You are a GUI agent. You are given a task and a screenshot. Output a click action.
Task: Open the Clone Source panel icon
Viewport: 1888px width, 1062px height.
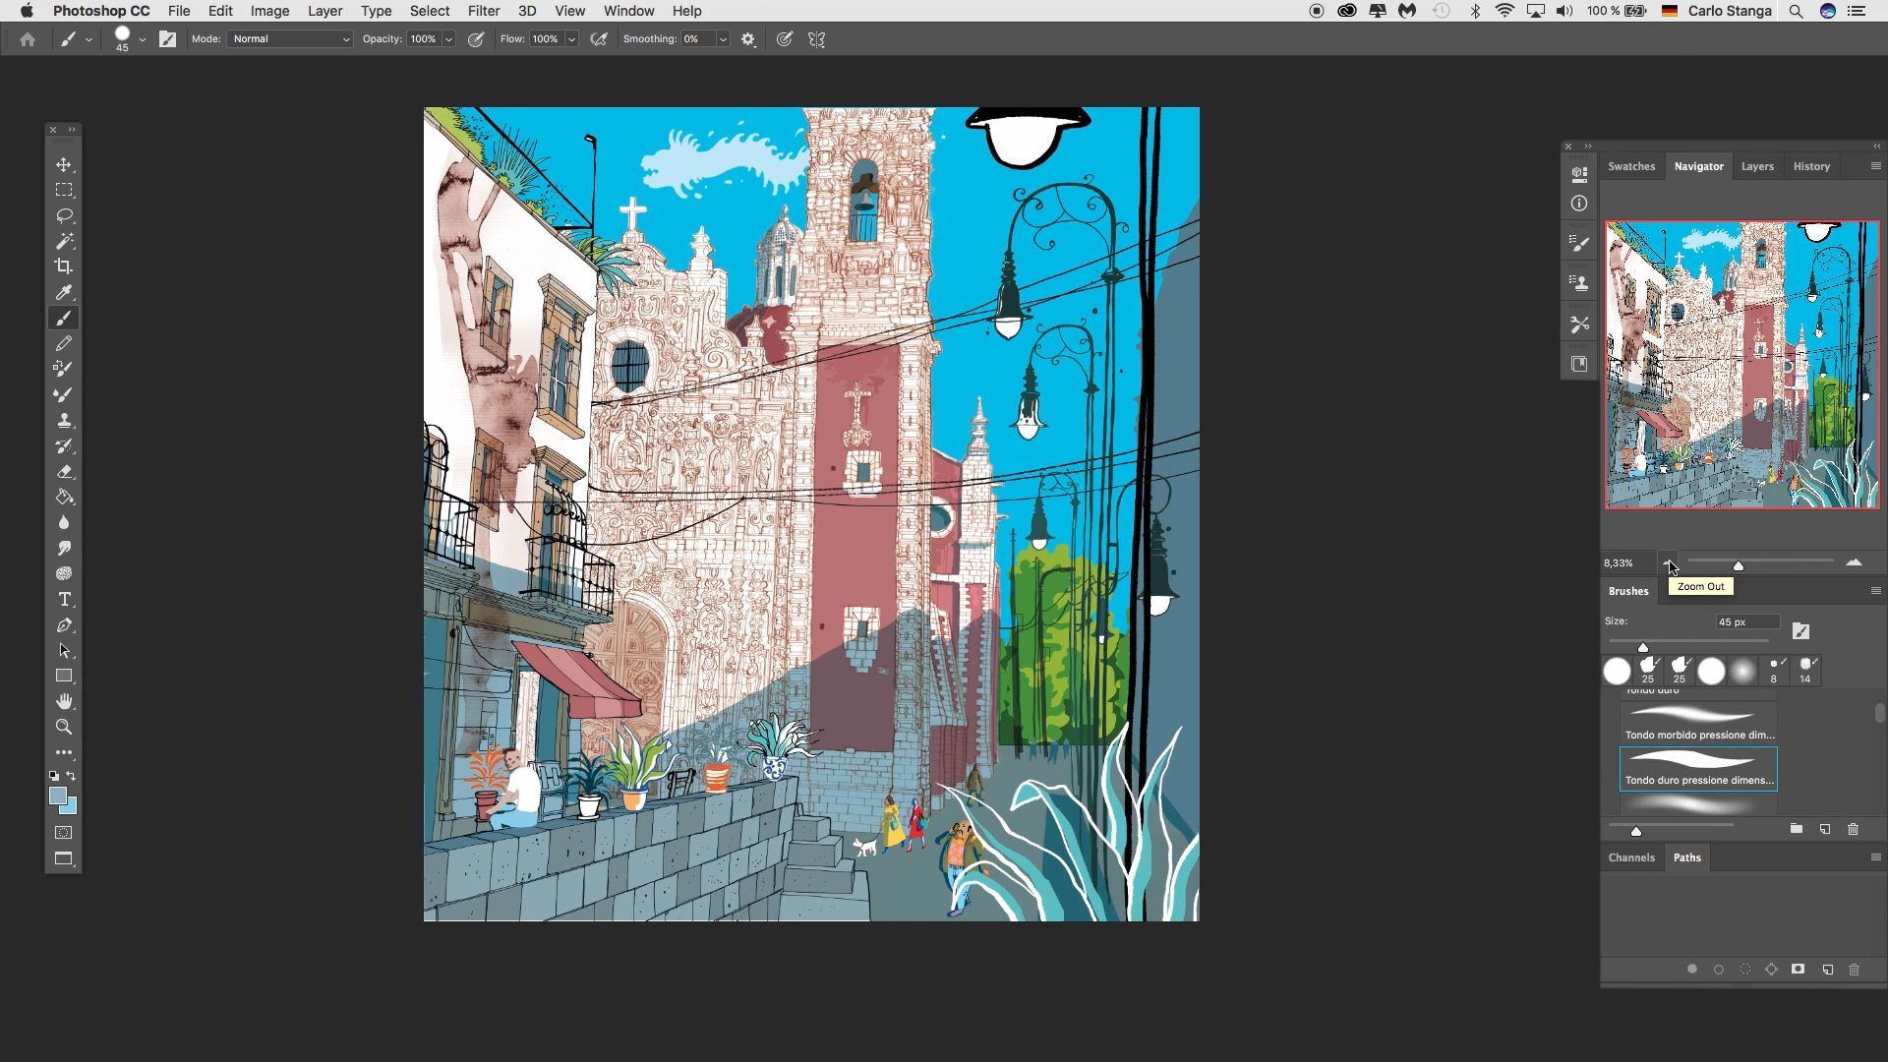point(1579,283)
